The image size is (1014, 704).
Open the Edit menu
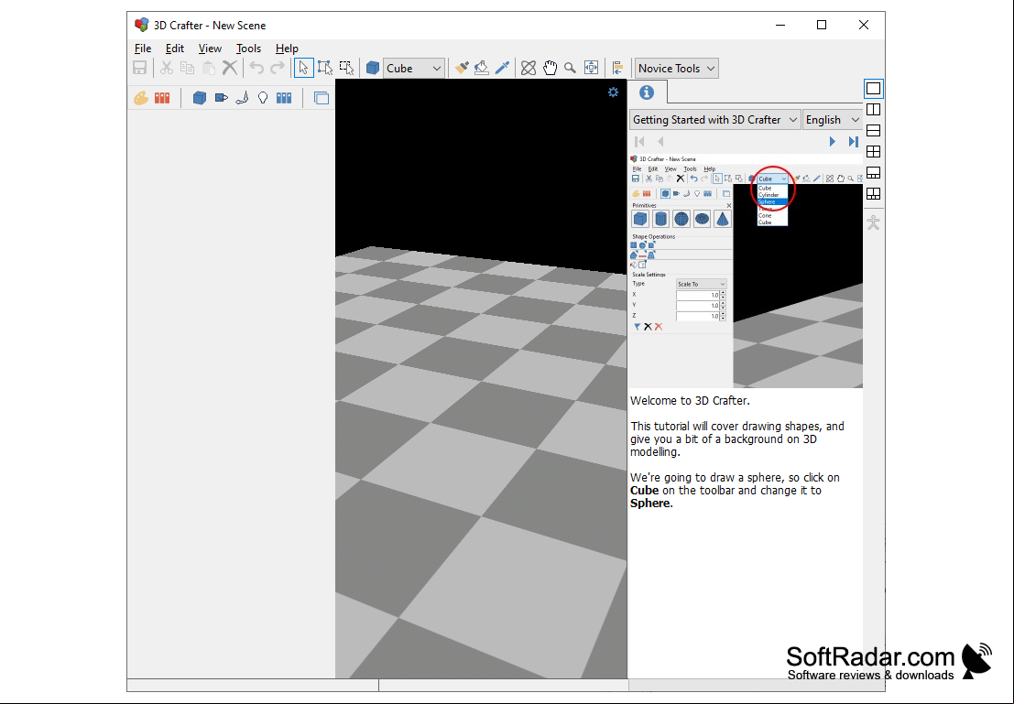pyautogui.click(x=175, y=49)
